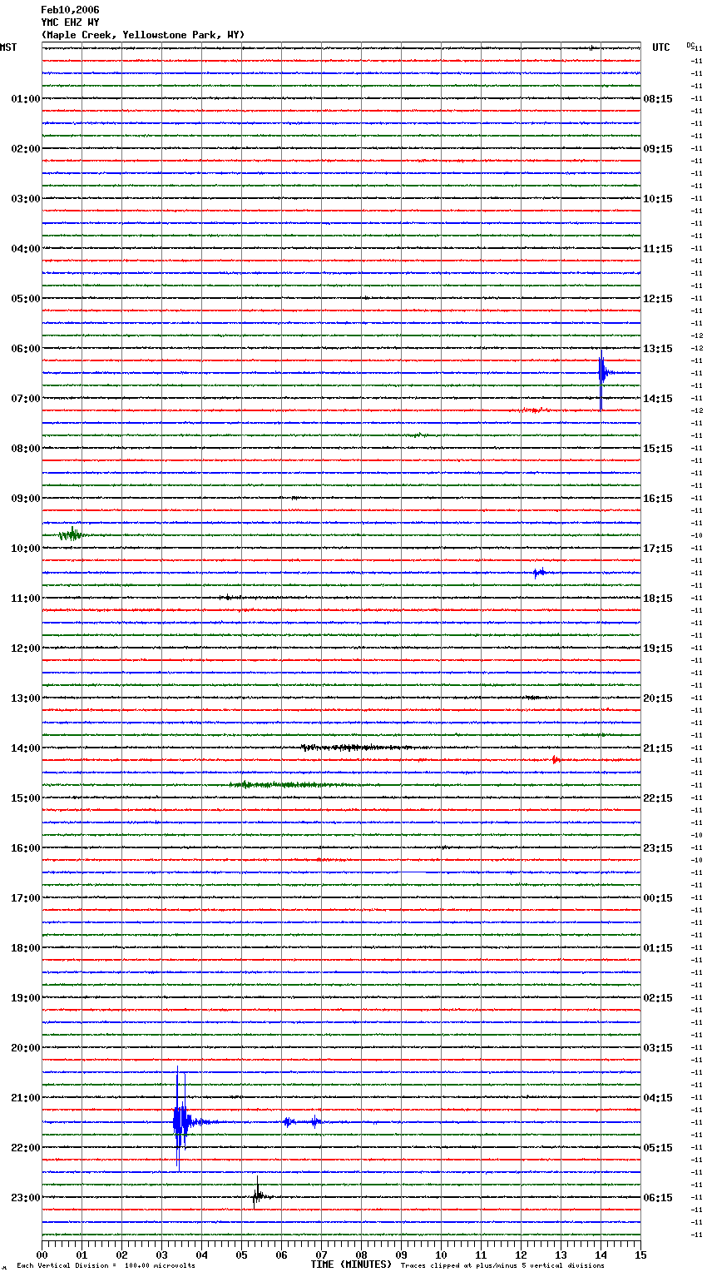Select the 23:00 MST row label
This screenshot has width=707, height=1277.
(x=26, y=1198)
